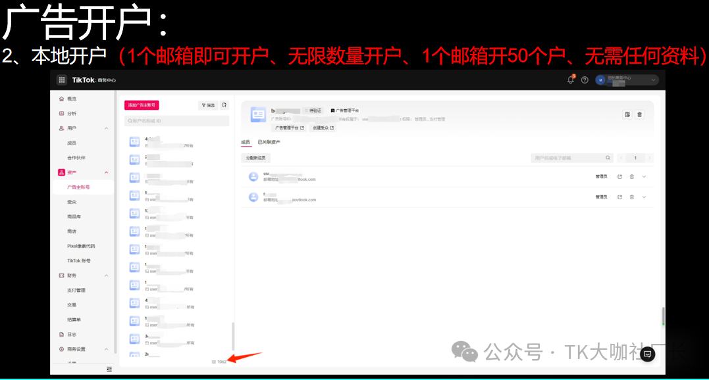This screenshot has width=709, height=380.
Task: Click the trash icon in account header
Action: [x=640, y=114]
